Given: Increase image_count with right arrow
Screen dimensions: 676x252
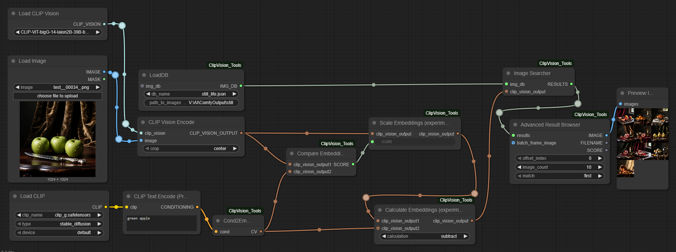Looking at the screenshot, I should point(600,167).
